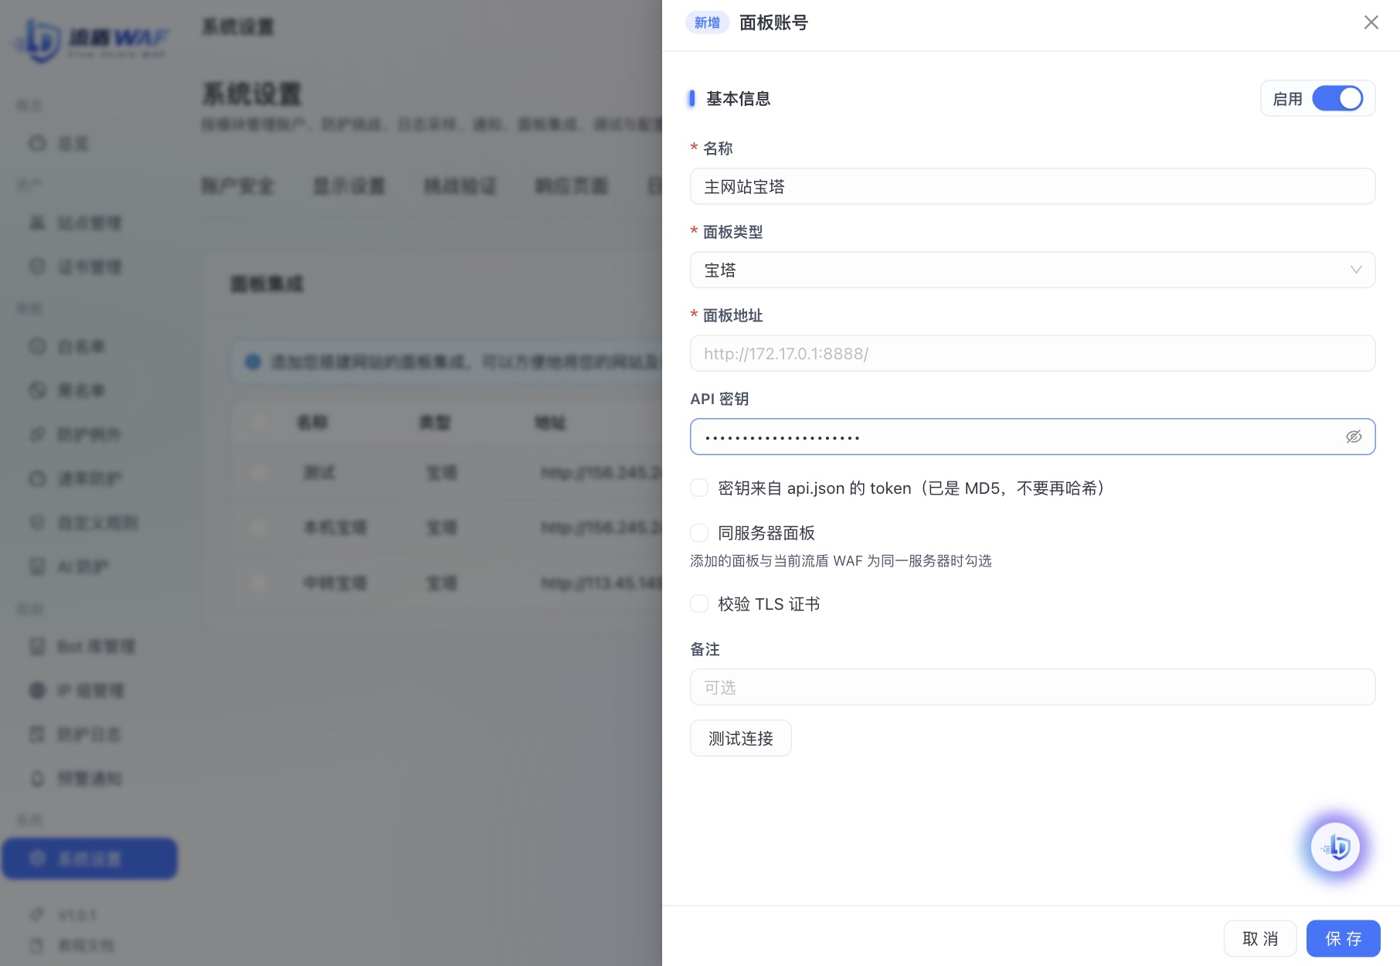Click the 名称 input field containing 主网站宝塔
1400x966 pixels.
[1032, 186]
